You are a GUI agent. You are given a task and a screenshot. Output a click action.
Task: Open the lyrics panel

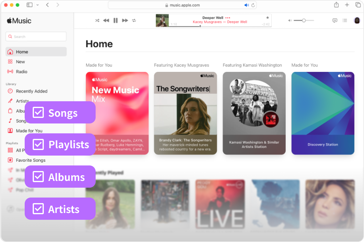335,20
